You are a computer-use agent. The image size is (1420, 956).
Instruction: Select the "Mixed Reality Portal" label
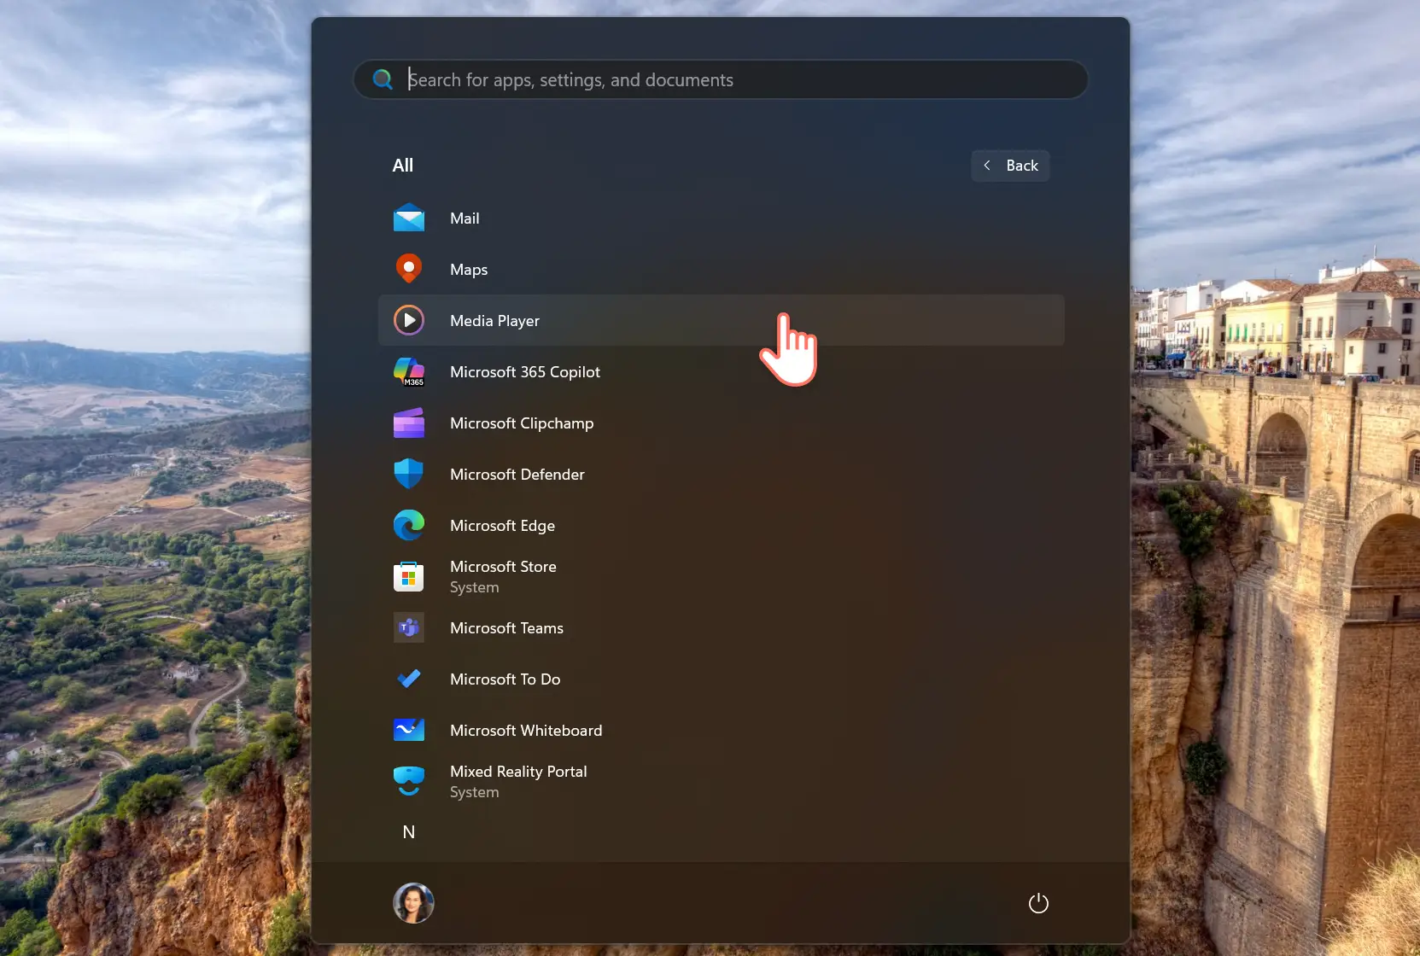pyautogui.click(x=518, y=772)
